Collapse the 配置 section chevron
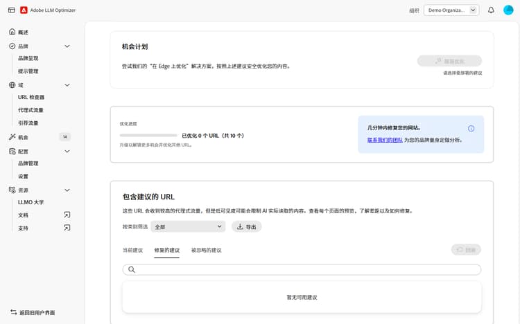520x324 pixels. [67, 151]
